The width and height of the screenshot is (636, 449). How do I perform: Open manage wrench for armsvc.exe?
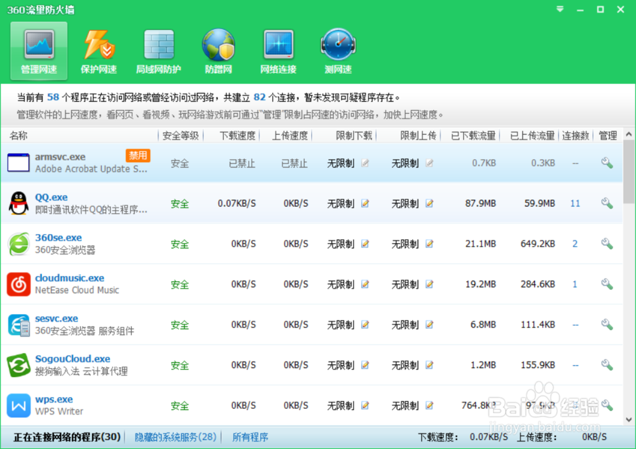pos(607,163)
